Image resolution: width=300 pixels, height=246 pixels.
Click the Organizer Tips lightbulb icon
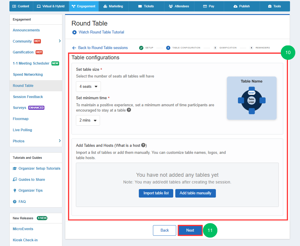(15, 191)
